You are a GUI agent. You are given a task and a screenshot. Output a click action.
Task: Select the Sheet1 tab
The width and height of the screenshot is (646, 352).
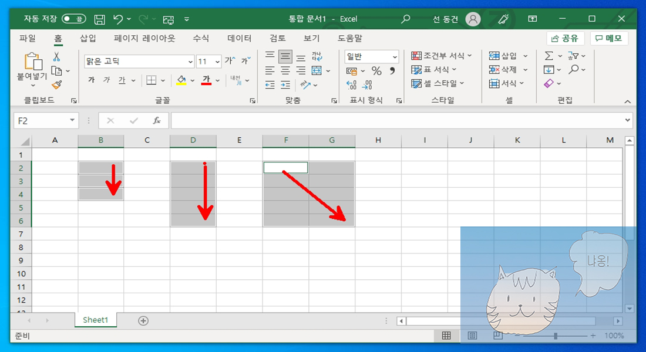click(96, 320)
